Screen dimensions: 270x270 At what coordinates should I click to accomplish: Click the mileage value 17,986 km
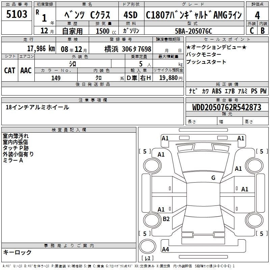coord(41,49)
